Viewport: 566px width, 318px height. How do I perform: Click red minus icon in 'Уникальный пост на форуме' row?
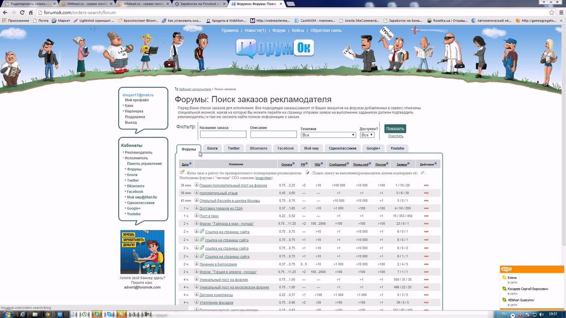click(x=426, y=280)
